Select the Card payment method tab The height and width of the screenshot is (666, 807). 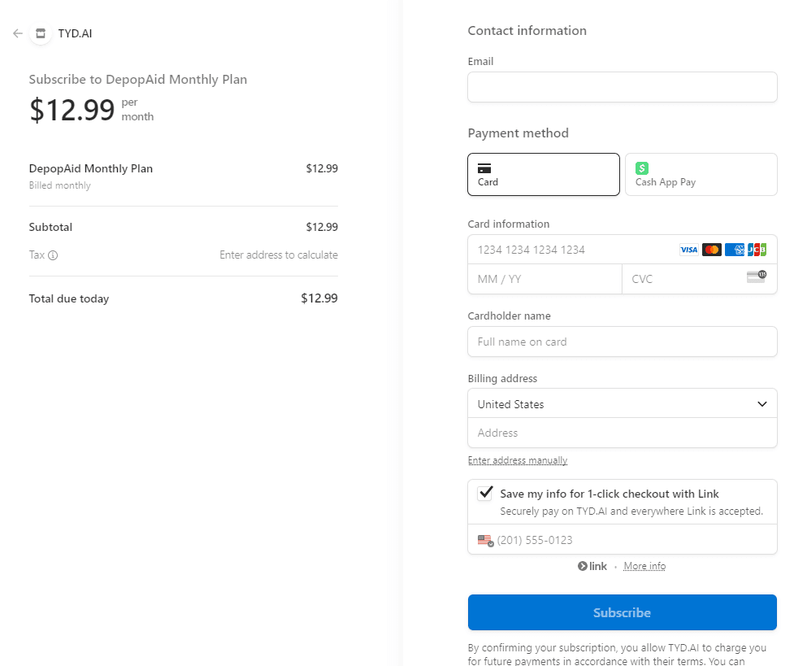543,174
